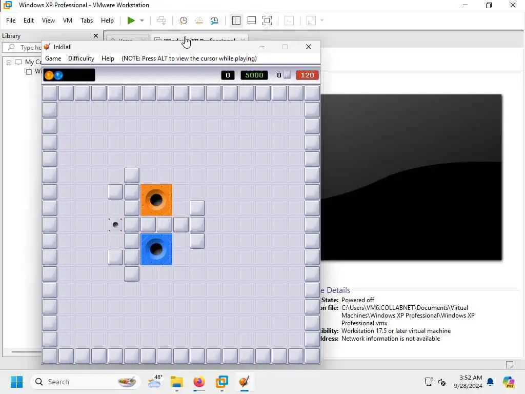Enter full screen mode icon
The image size is (525, 394).
coord(267,21)
